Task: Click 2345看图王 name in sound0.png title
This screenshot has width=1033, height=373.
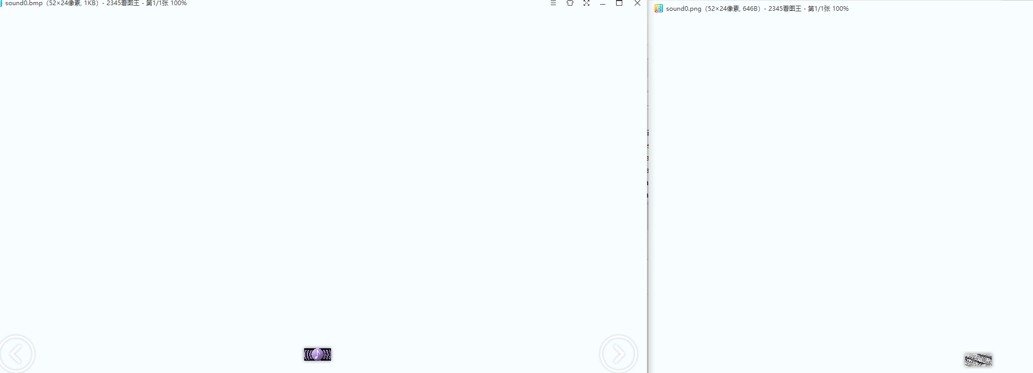Action: [784, 9]
